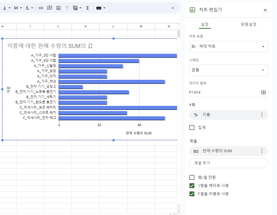Open the filter views table icon
This screenshot has width=277, height=215.
click(75, 8)
